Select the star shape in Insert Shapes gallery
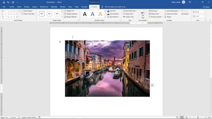The image size is (212, 119). [x=17, y=17]
